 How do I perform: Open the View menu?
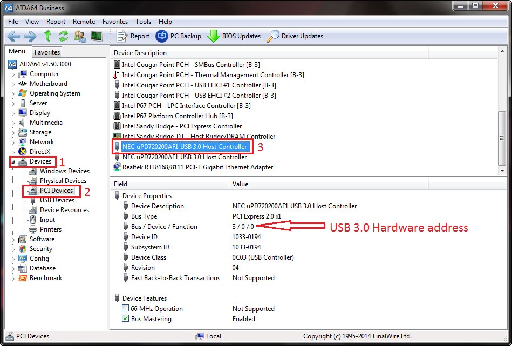[32, 22]
